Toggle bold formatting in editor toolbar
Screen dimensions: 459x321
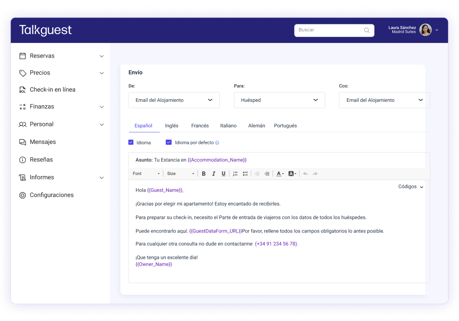point(204,174)
